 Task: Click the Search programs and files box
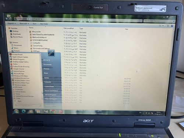coord(28,106)
